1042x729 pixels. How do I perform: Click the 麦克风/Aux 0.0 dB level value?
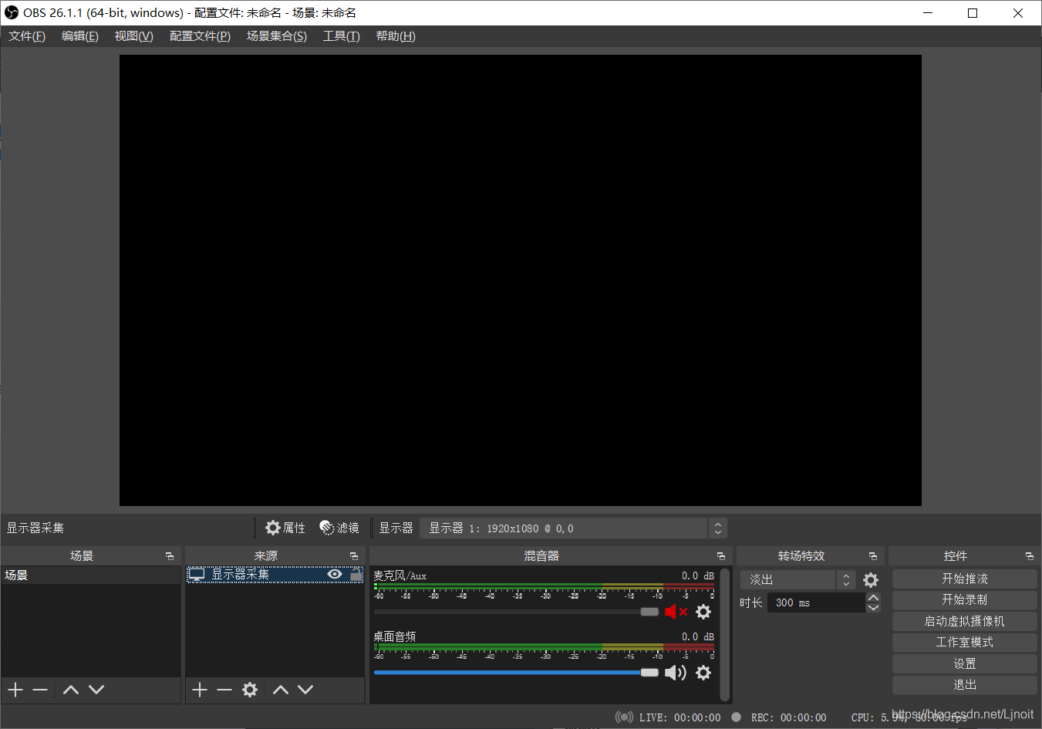point(698,575)
